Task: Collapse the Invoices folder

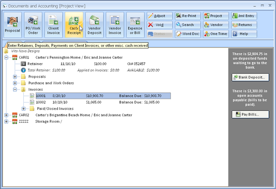Action: pyautogui.click(x=15, y=90)
